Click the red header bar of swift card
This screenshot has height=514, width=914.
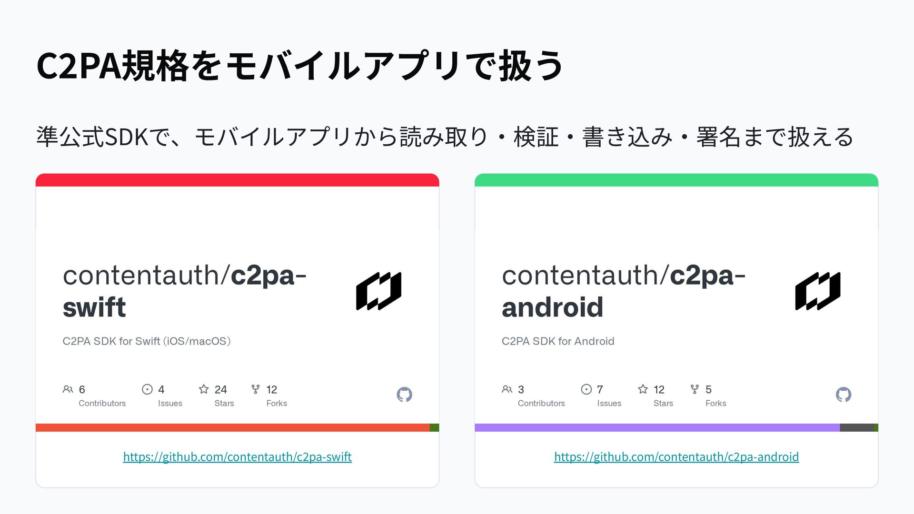[237, 180]
